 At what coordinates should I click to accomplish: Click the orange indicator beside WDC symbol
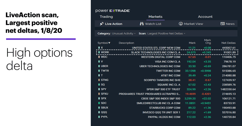click(x=99, y=57)
